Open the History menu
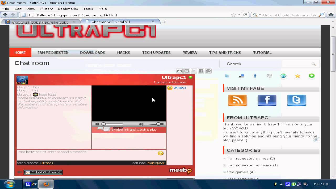The height and width of the screenshot is (189, 336). tap(46, 9)
